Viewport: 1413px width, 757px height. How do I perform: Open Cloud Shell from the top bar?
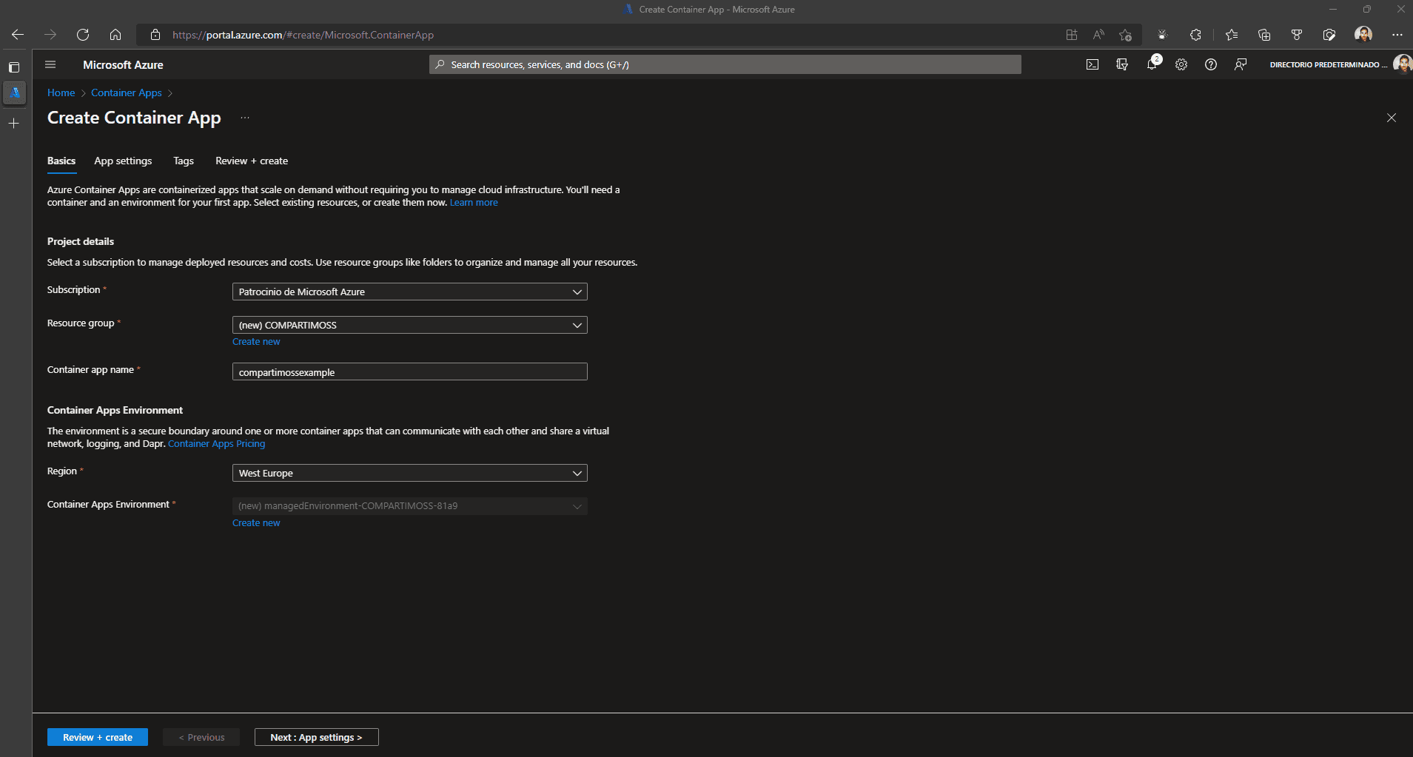click(x=1093, y=64)
